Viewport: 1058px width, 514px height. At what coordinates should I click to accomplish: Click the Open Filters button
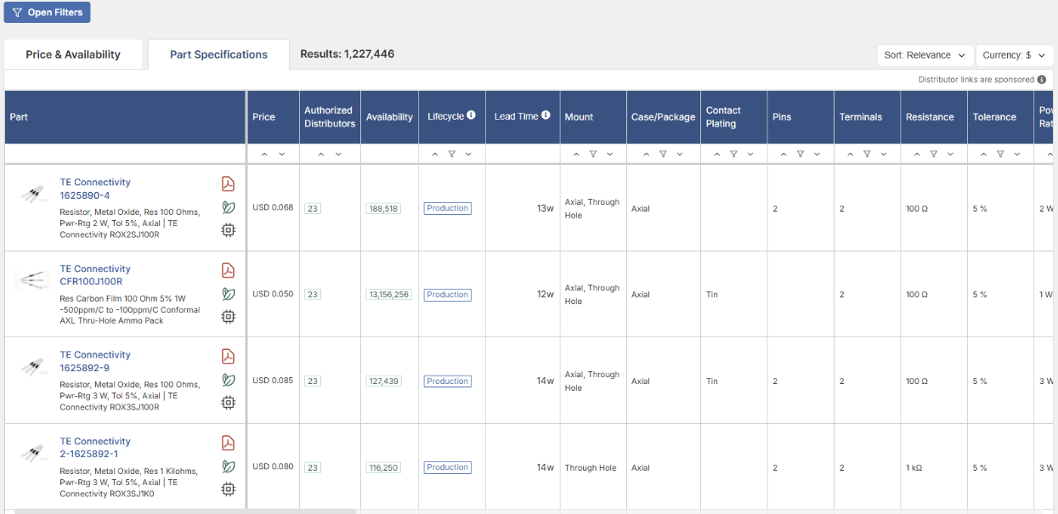[x=47, y=12]
